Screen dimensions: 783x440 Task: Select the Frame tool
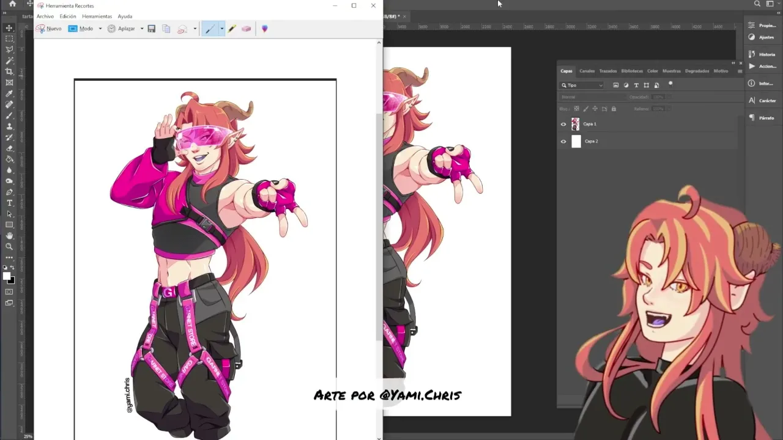pyautogui.click(x=9, y=82)
